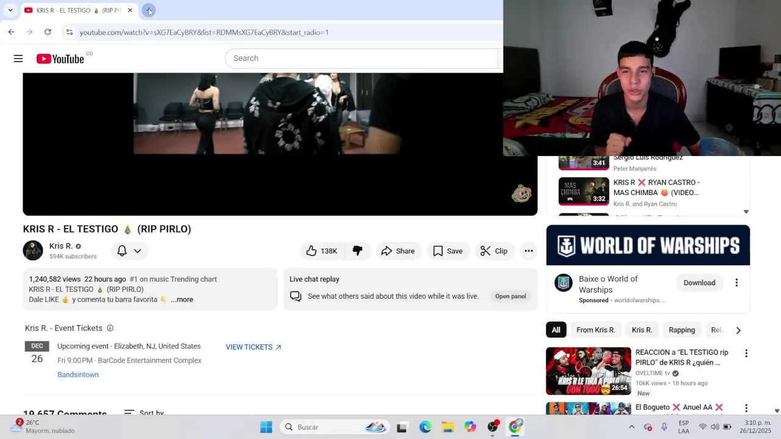
Task: Launch Microsoft Edge from taskbar
Action: [x=425, y=427]
